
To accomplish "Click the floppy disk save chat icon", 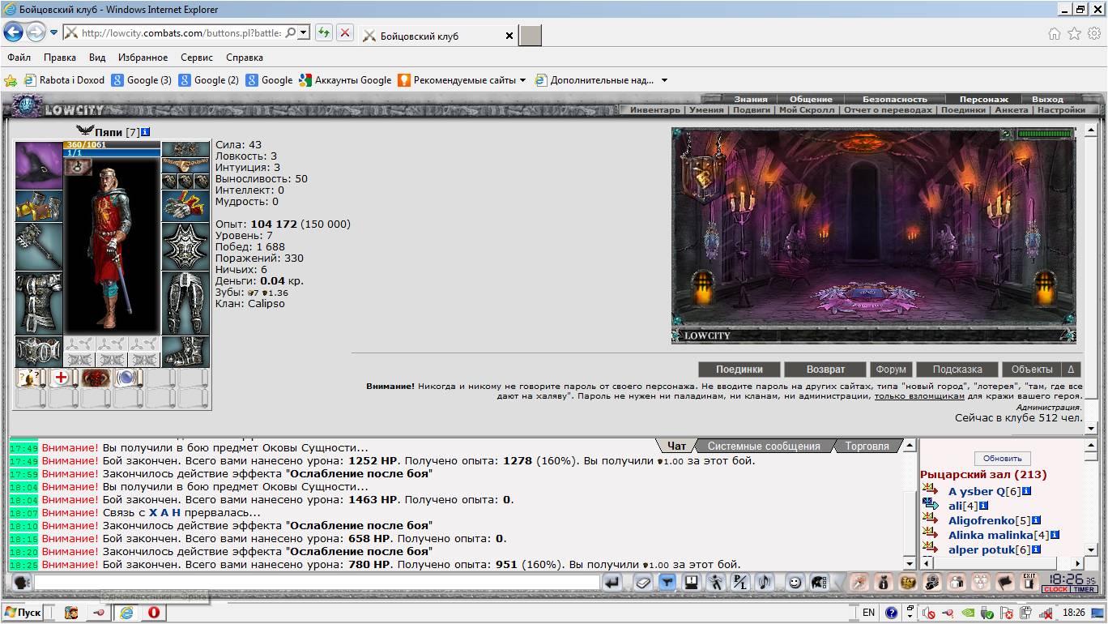I will pyautogui.click(x=692, y=582).
